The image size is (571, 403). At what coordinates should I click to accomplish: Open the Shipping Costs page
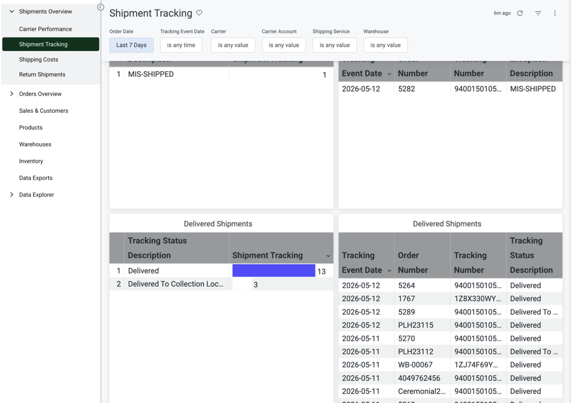(38, 60)
